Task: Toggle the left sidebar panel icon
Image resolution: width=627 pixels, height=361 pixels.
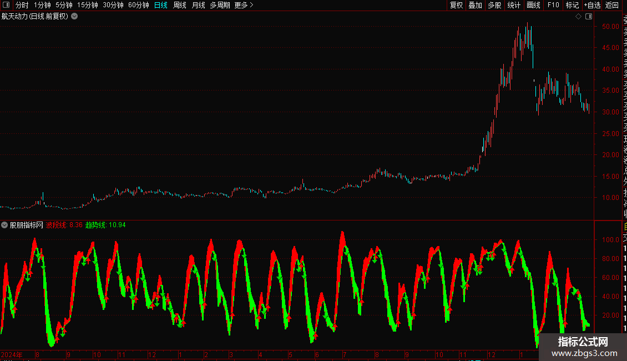Action: [x=6, y=5]
